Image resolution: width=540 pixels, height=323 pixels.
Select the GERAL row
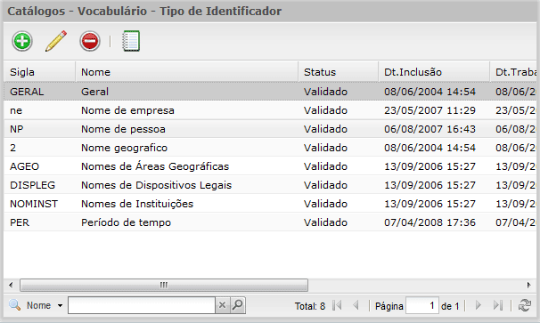click(270, 92)
